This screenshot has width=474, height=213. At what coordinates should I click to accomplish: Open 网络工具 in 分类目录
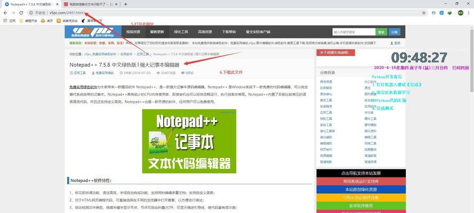371,143
